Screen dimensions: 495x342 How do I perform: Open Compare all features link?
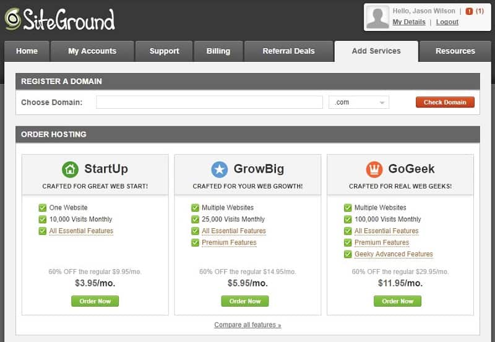click(x=247, y=325)
